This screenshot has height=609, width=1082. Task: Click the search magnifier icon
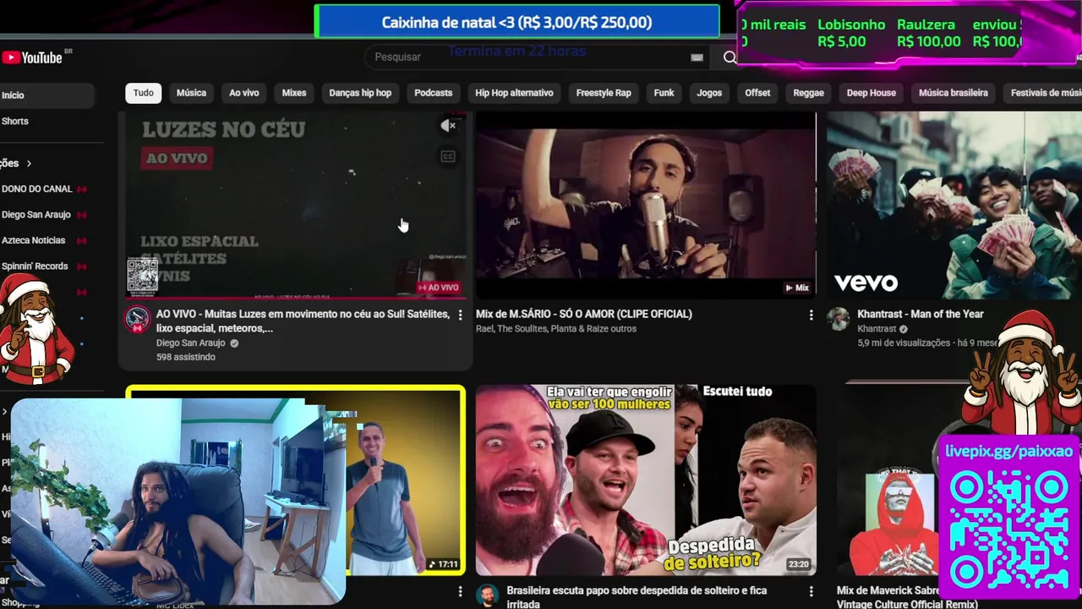(730, 57)
